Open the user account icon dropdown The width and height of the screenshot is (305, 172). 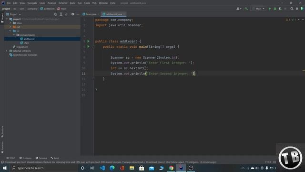point(239,9)
